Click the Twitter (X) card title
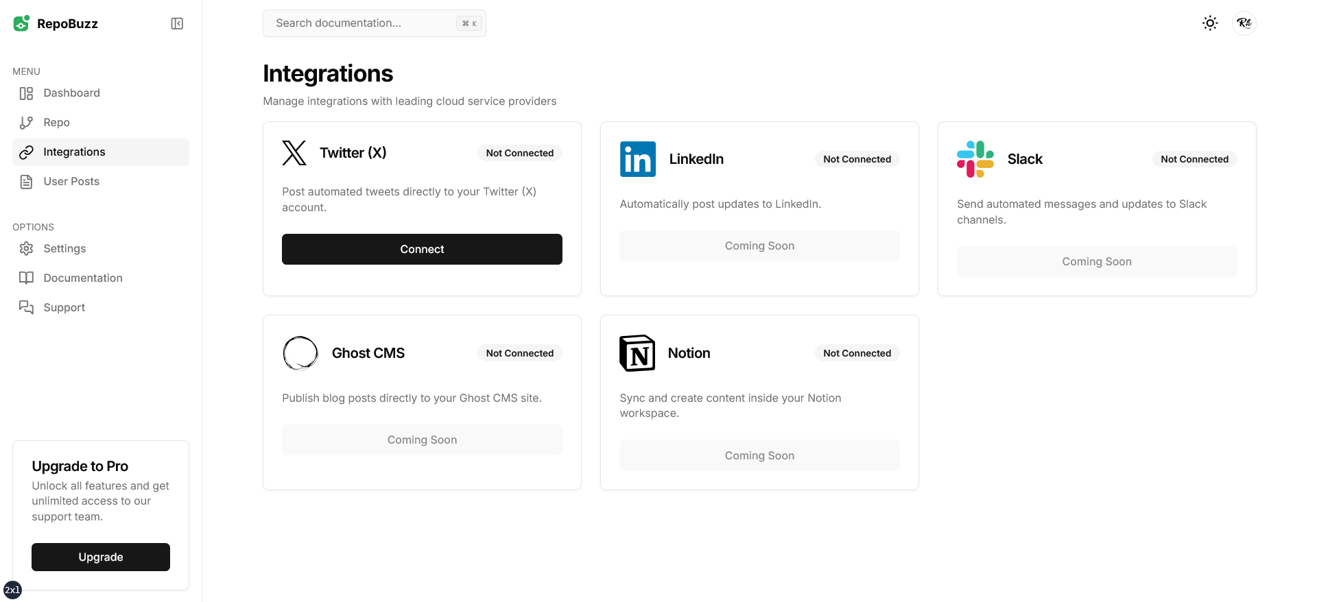 pos(353,153)
